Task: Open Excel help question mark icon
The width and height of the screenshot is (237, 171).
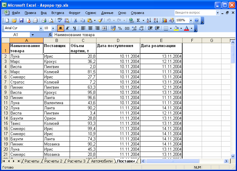Action: 197,20
